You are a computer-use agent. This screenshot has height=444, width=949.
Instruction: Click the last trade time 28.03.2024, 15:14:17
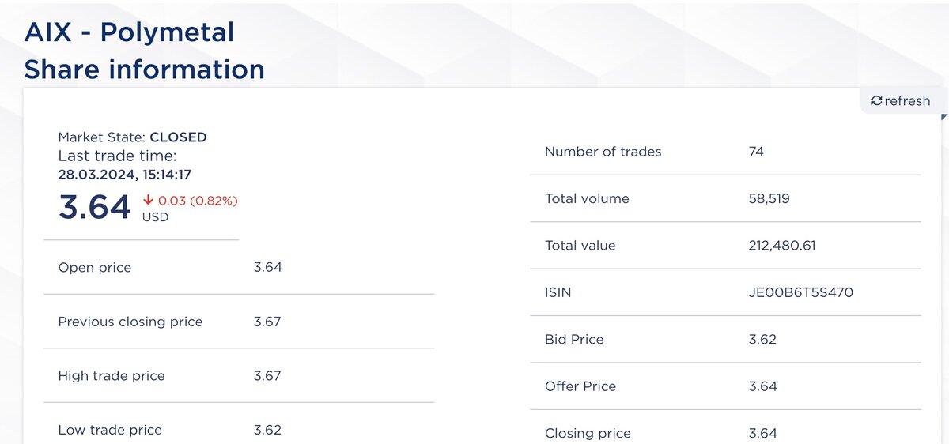125,175
